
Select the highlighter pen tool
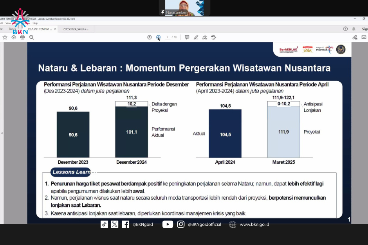[x=196, y=38]
